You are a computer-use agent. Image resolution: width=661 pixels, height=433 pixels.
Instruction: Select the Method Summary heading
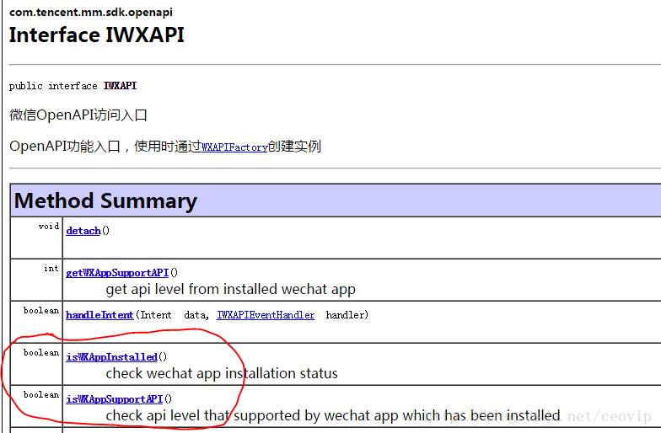pos(105,200)
